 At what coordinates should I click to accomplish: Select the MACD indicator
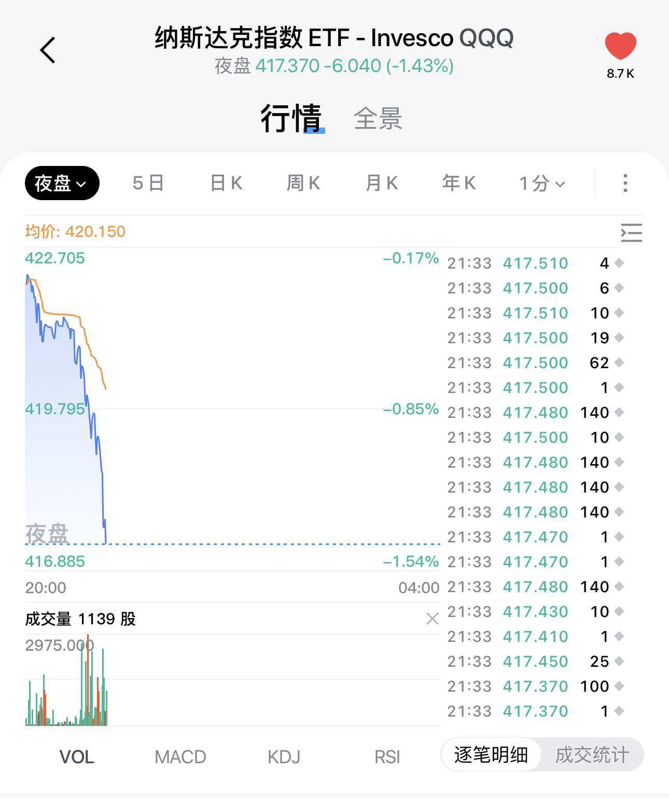pos(180,757)
